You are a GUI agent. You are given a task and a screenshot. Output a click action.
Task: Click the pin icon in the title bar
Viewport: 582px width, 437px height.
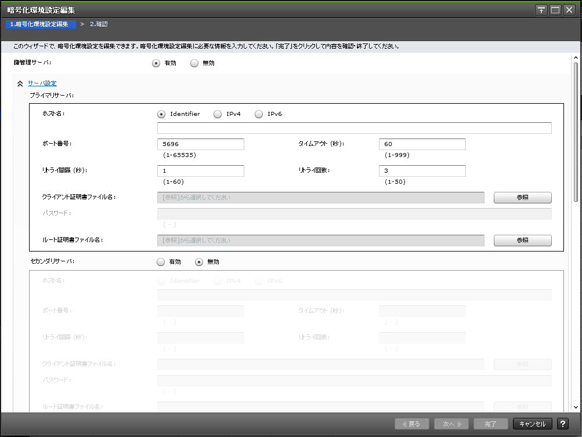[541, 10]
